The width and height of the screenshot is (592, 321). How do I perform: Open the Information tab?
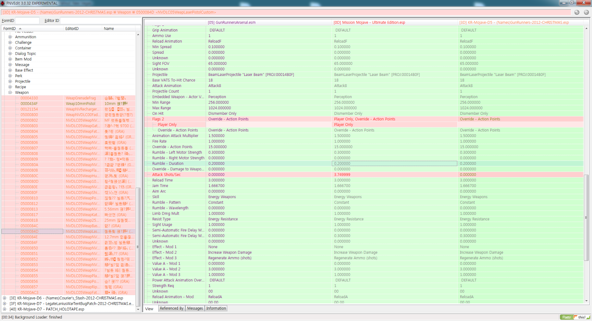point(216,308)
